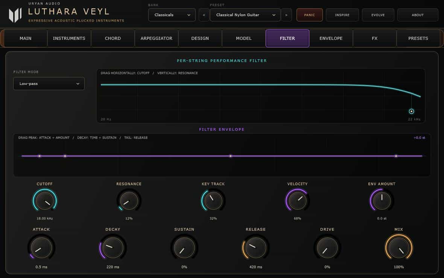
Task: Click the 0.5 ms attack value
Action: [41, 267]
